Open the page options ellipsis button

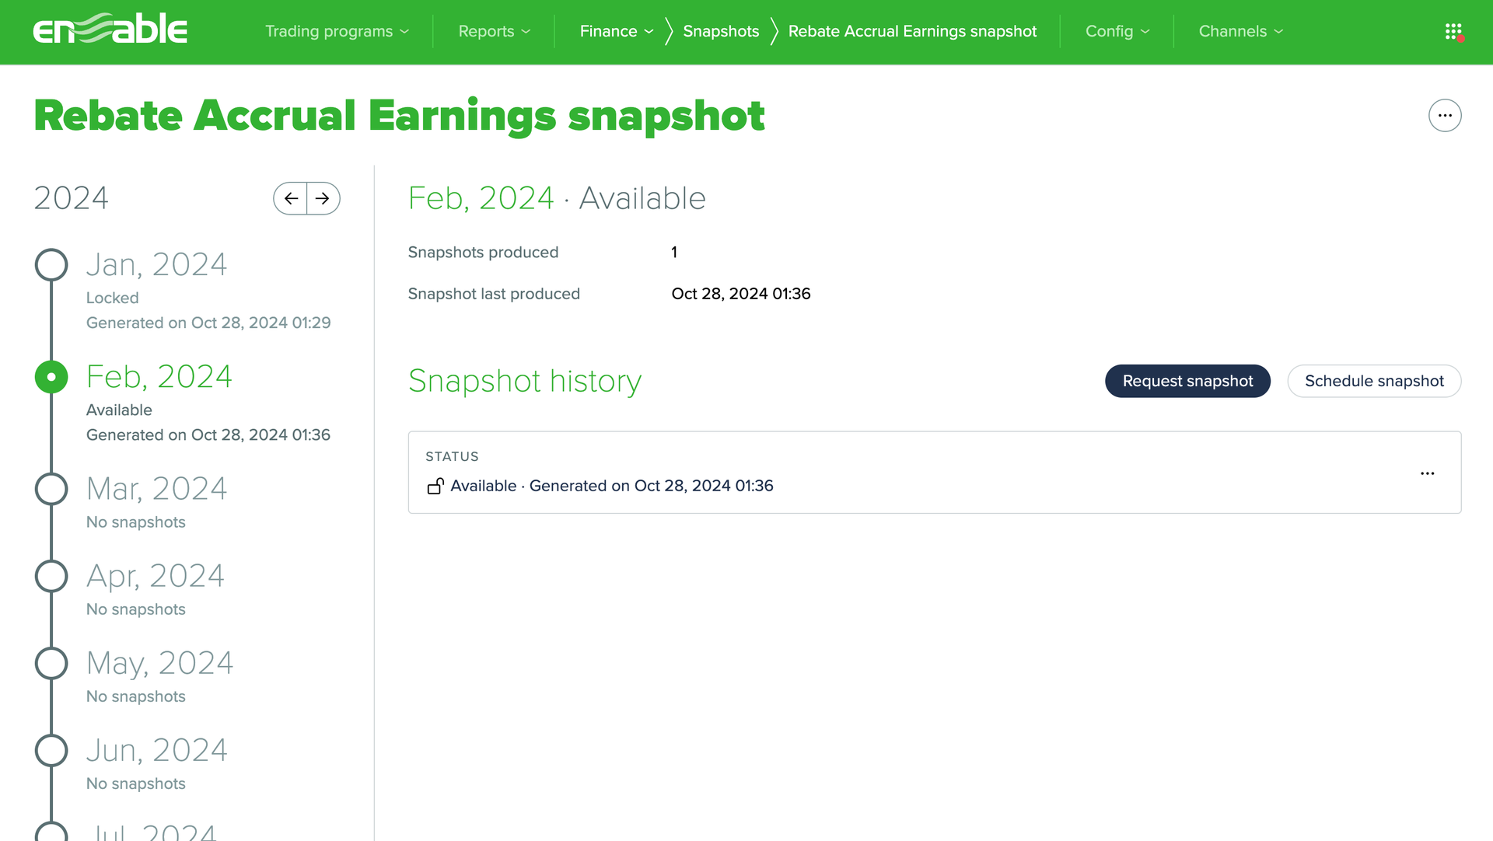point(1445,116)
